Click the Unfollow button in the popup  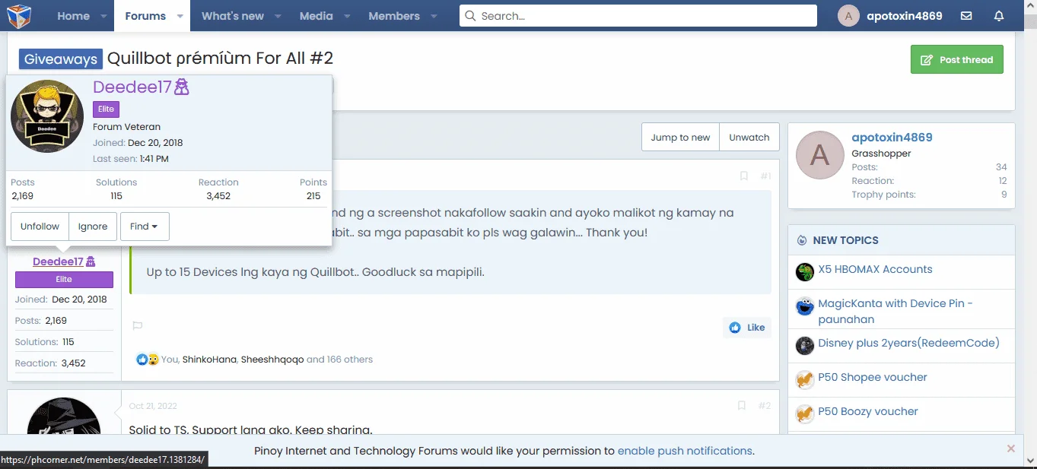40,227
